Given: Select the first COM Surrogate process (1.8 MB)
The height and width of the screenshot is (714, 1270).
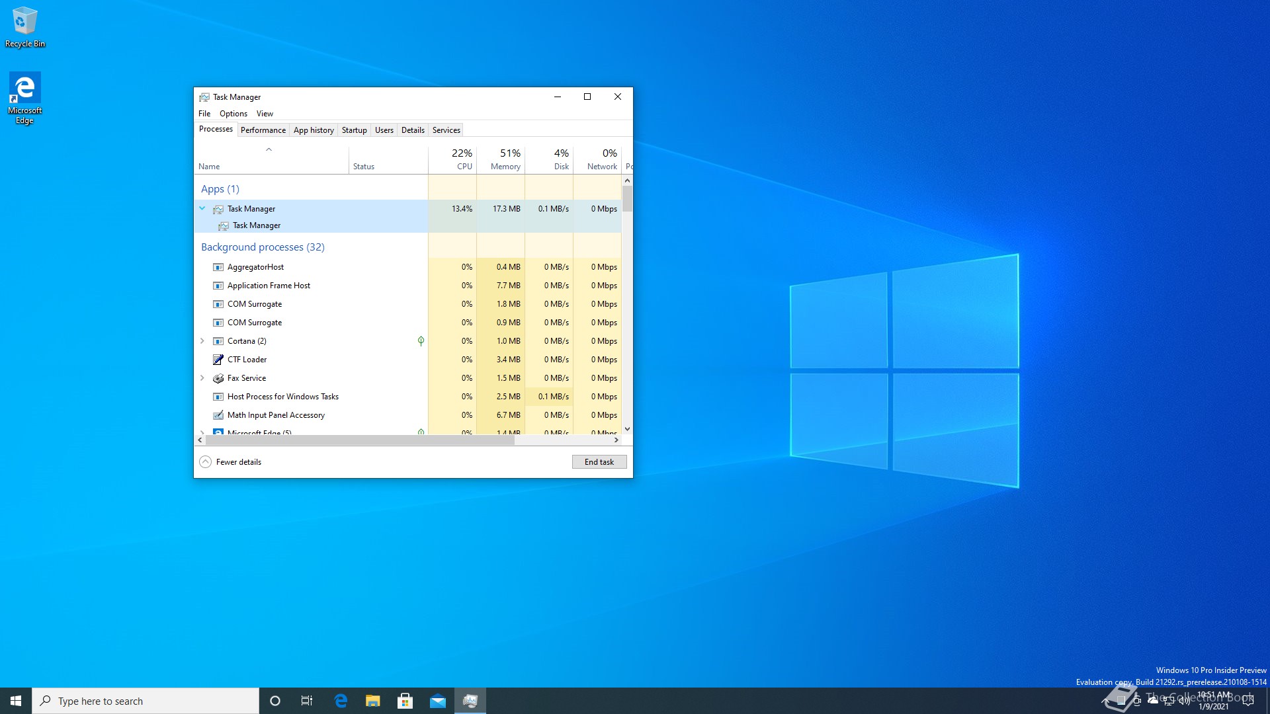Looking at the screenshot, I should (x=408, y=304).
